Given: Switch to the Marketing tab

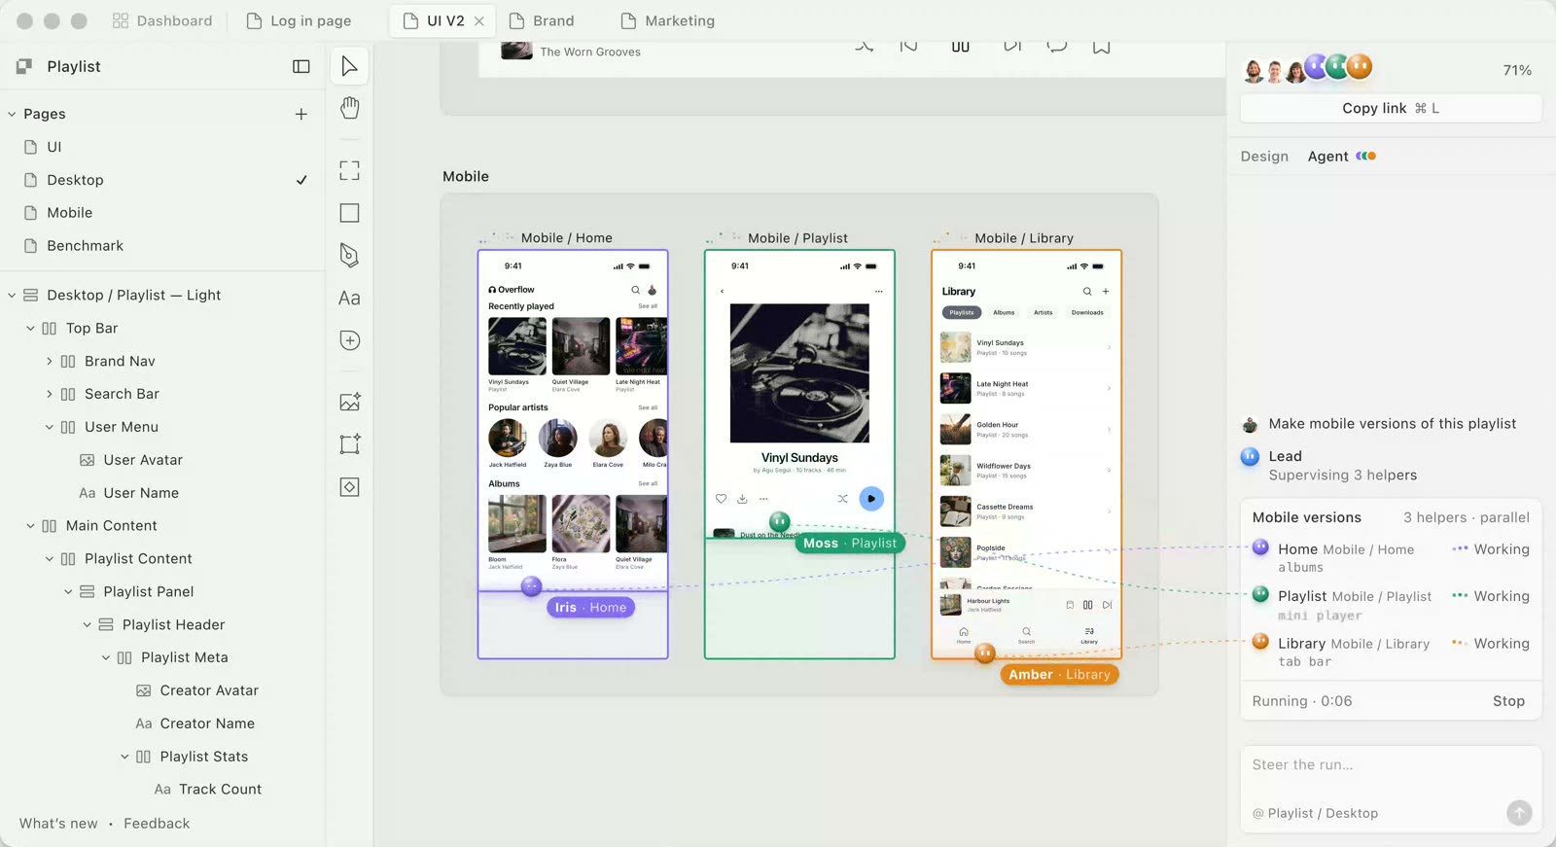Looking at the screenshot, I should [668, 20].
